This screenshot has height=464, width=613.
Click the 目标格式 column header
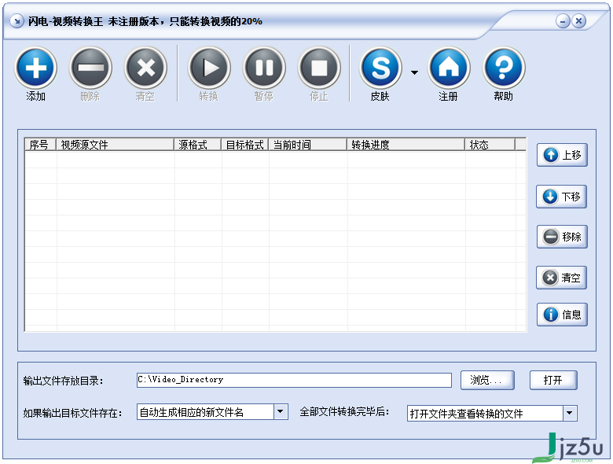[x=245, y=145]
